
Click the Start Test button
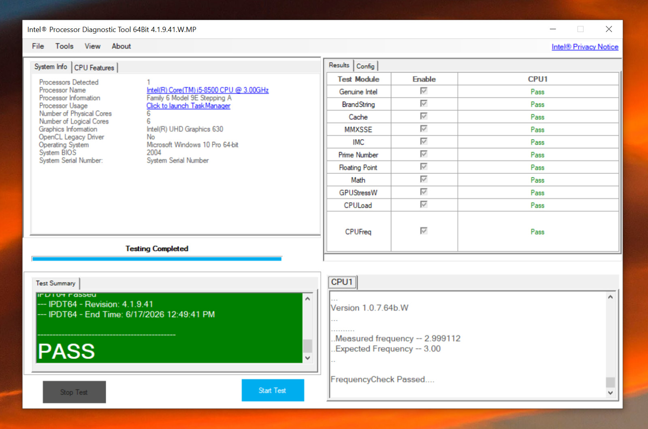(273, 390)
